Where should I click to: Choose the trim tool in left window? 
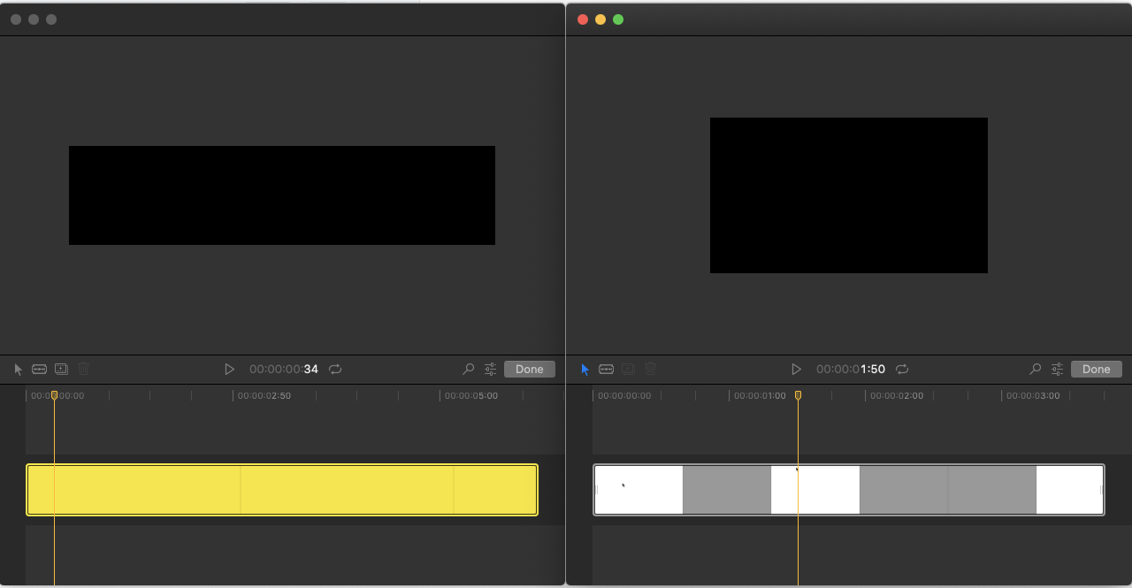40,369
